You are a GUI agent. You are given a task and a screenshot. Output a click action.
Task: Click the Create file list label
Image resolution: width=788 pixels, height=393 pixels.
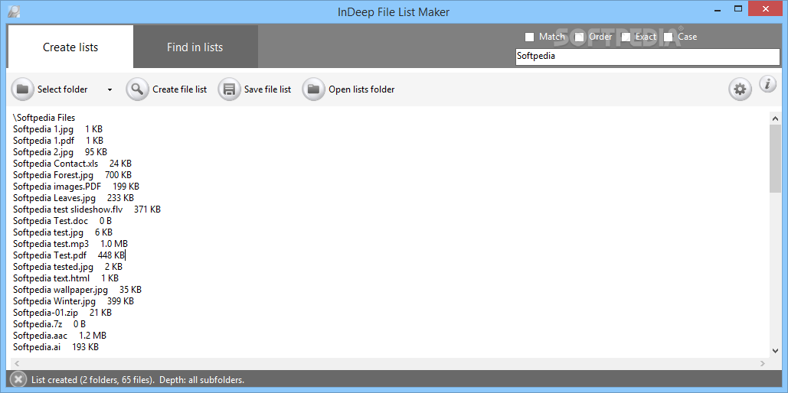point(179,89)
